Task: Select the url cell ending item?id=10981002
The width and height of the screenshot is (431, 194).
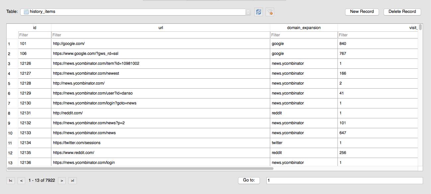Action: pos(161,63)
